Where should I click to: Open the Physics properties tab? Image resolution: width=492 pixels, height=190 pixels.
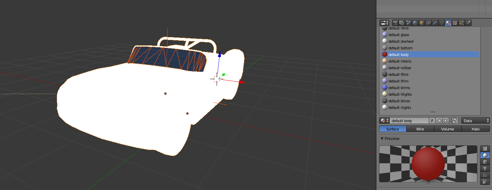click(x=468, y=23)
